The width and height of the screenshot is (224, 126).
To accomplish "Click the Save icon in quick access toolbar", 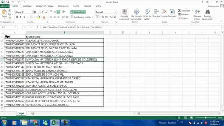I will point(8,2).
